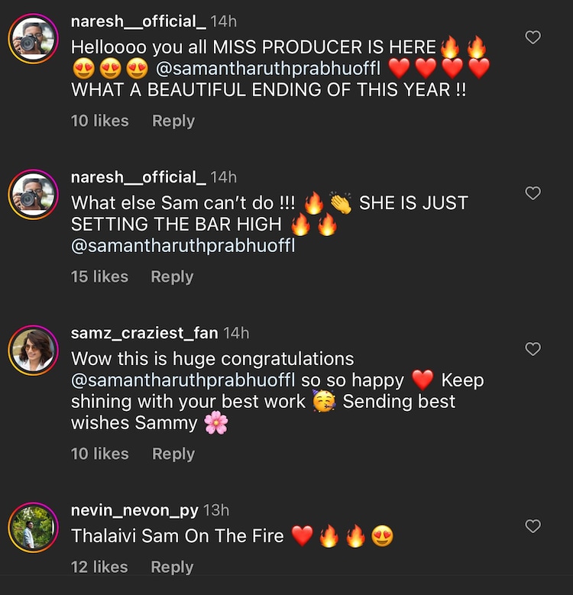The height and width of the screenshot is (595, 573).
Task: Reply to samz_craziest_fan's congratulations comment
Action: click(x=173, y=454)
